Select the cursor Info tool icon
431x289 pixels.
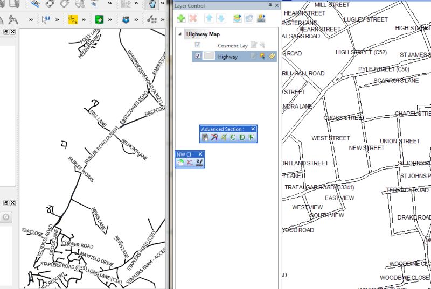point(46,19)
